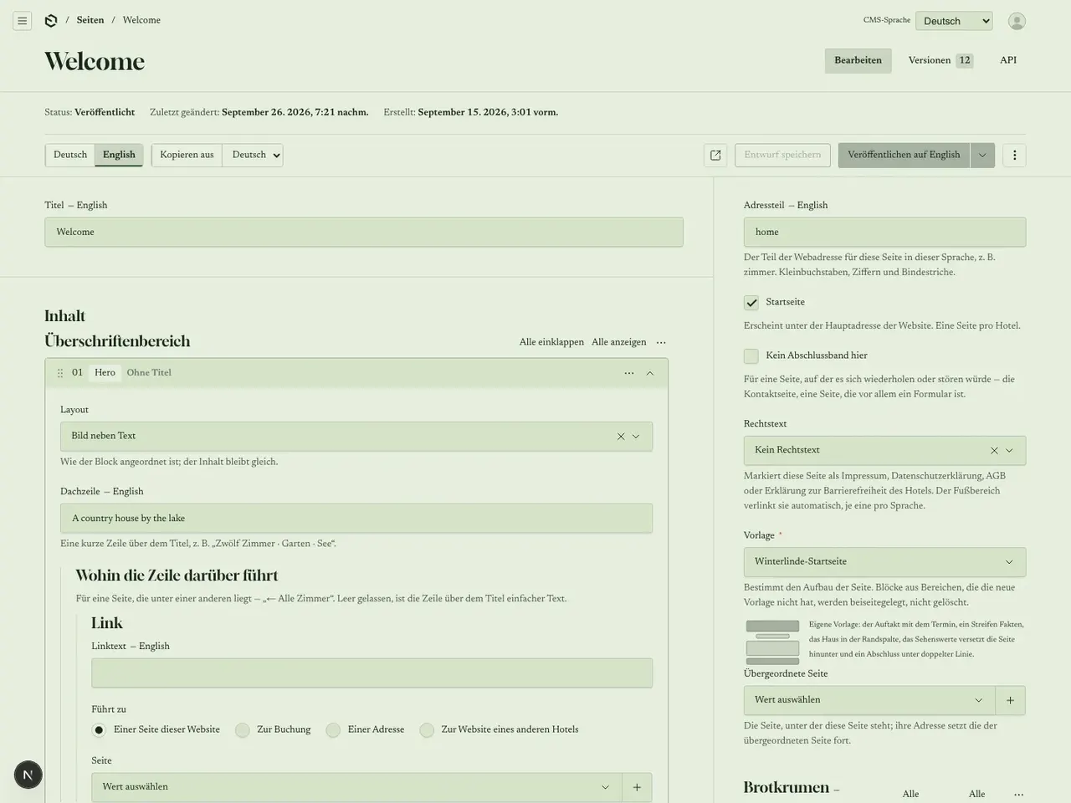
Task: Enable Kein Abschlussband hier checkbox
Action: click(x=751, y=356)
